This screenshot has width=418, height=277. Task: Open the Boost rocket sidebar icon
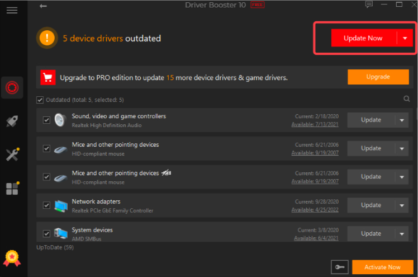coord(12,121)
